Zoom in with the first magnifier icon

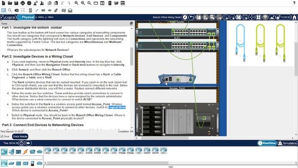(76, 3)
